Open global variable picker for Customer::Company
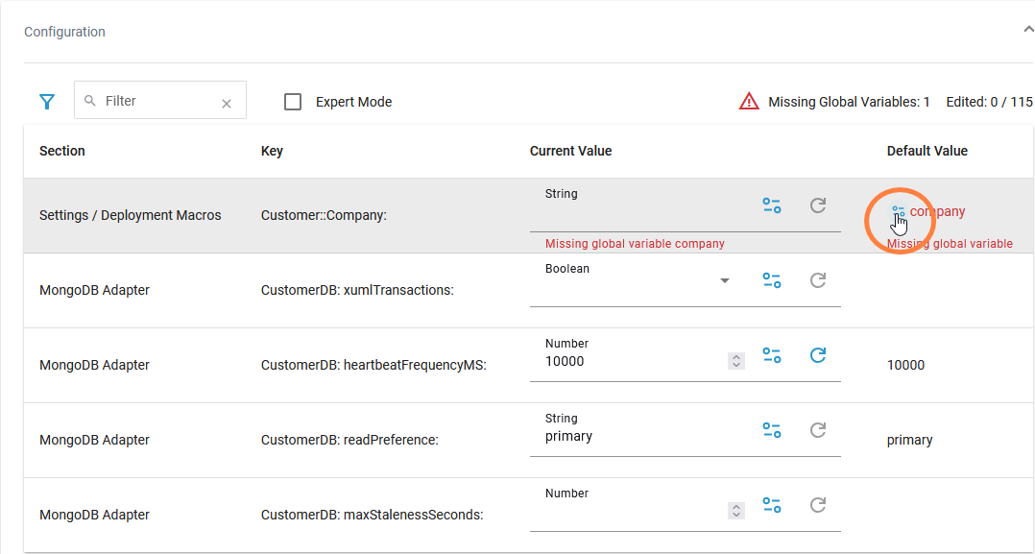This screenshot has height=554, width=1035. point(771,205)
